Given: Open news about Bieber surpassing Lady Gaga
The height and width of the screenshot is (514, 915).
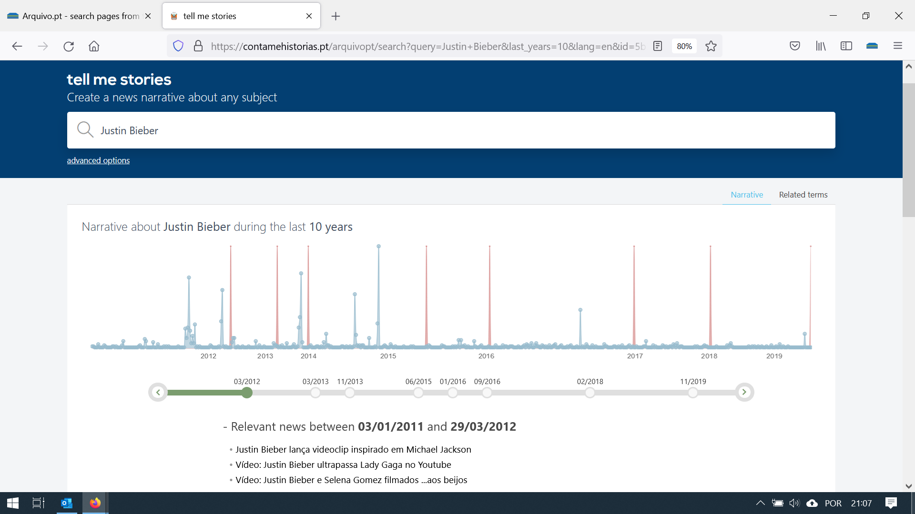Looking at the screenshot, I should [343, 465].
